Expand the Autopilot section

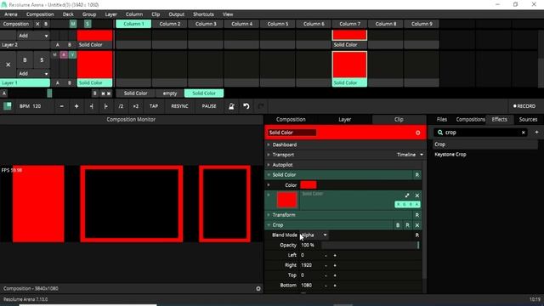tap(269, 165)
